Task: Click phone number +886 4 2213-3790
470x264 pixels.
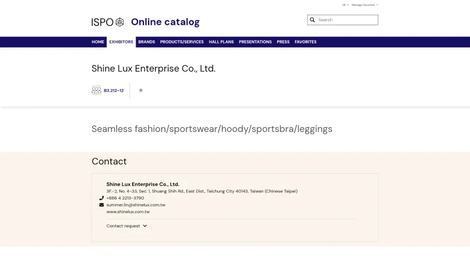Action: [x=125, y=198]
